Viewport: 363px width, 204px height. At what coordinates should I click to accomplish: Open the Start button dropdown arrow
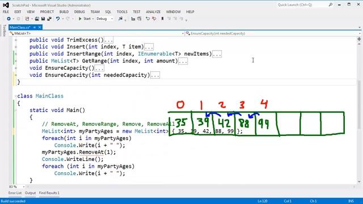tap(93, 19)
